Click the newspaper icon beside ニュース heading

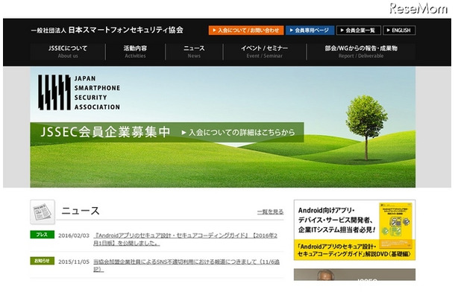[x=42, y=212]
